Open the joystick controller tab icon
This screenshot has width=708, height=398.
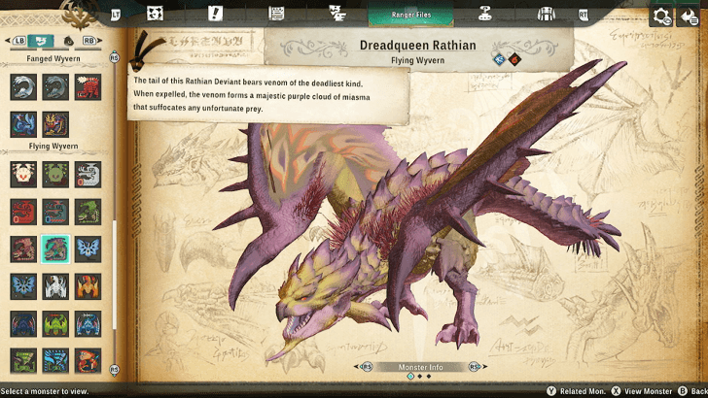pyautogui.click(x=485, y=14)
